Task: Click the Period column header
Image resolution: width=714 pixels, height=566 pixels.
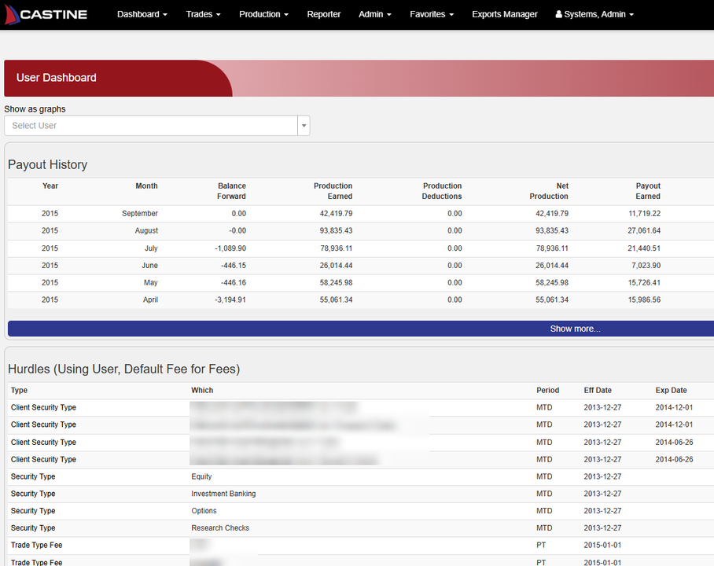Action: click(547, 390)
